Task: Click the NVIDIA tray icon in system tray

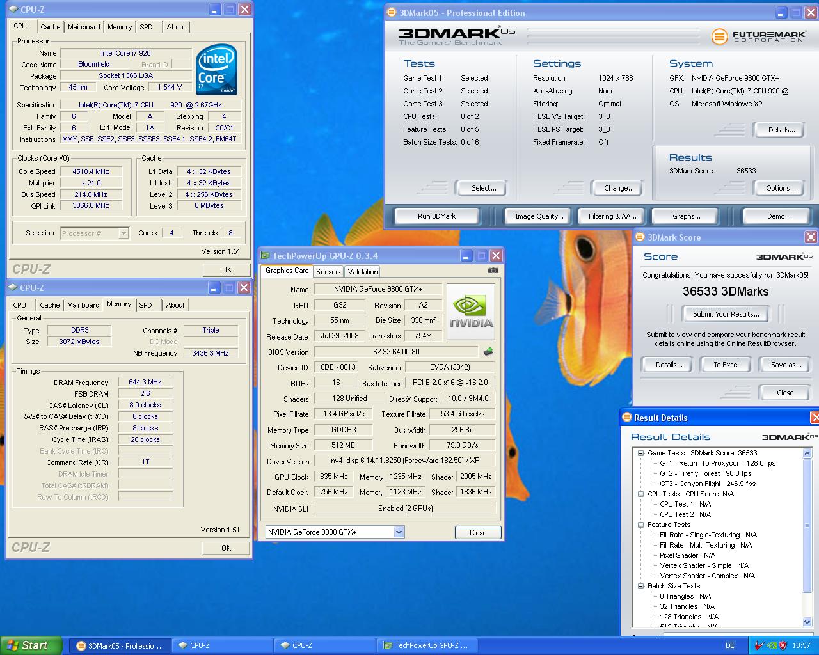Action: click(772, 645)
